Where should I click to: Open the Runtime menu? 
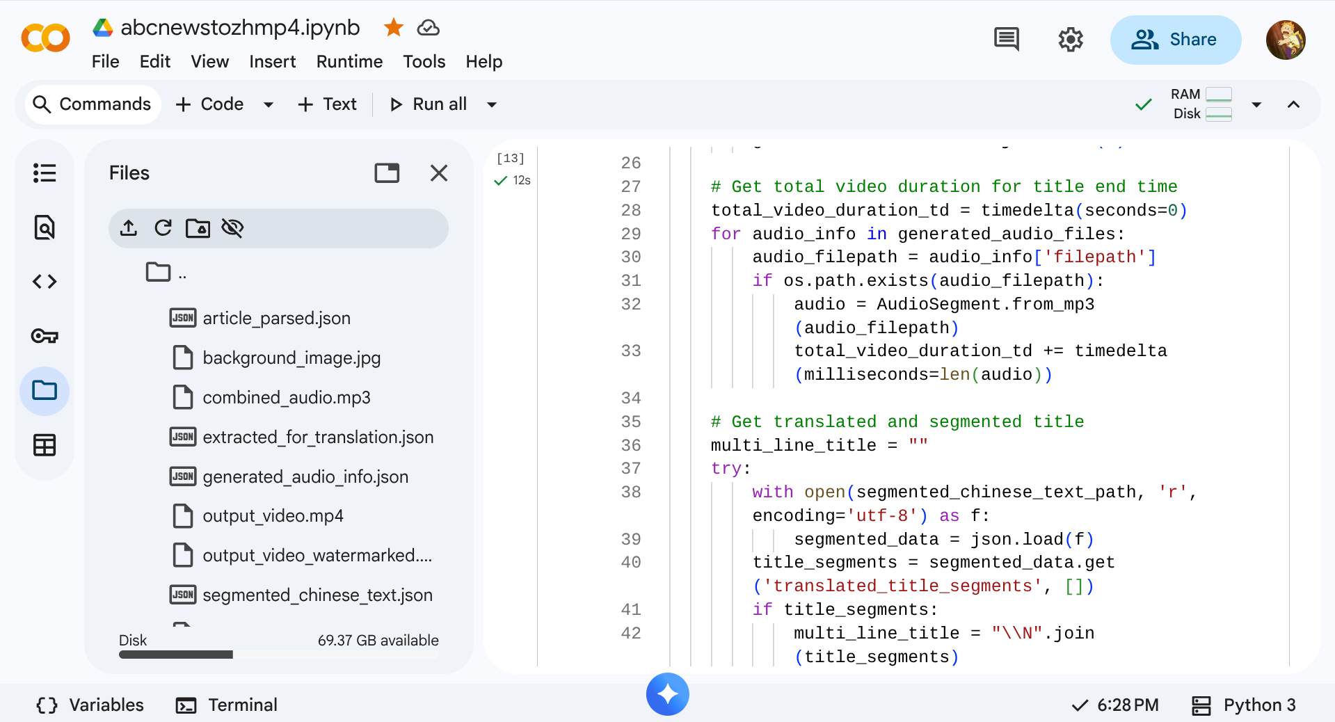pyautogui.click(x=349, y=62)
